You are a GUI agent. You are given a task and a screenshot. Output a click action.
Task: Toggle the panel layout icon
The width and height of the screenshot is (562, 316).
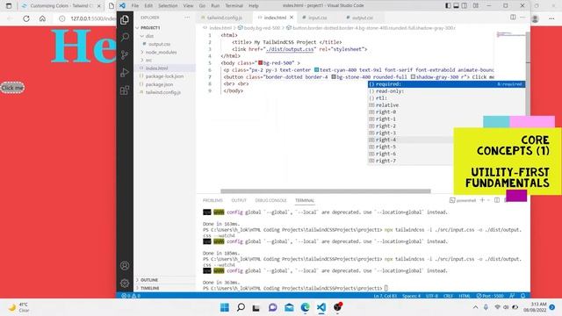point(456,6)
